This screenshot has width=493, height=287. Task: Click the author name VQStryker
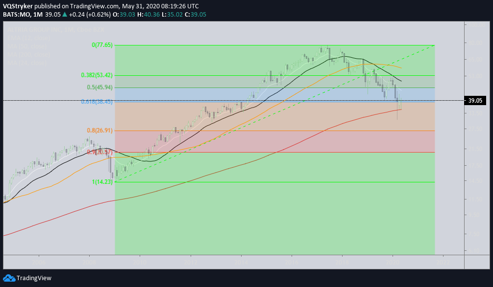[x=18, y=6]
